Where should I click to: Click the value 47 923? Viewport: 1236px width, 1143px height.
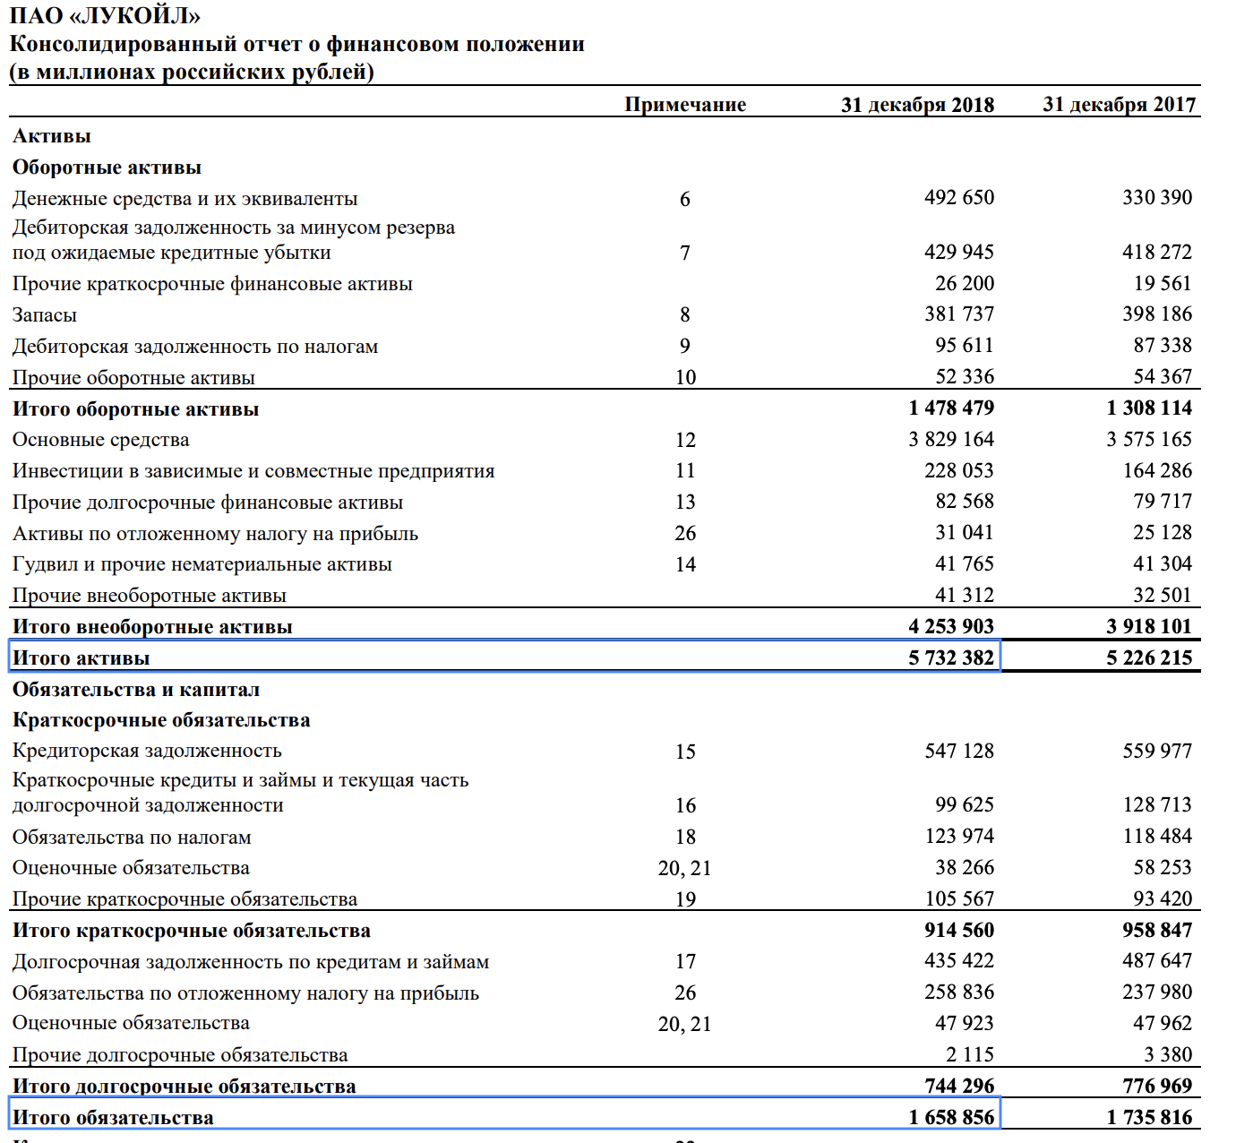click(965, 1024)
